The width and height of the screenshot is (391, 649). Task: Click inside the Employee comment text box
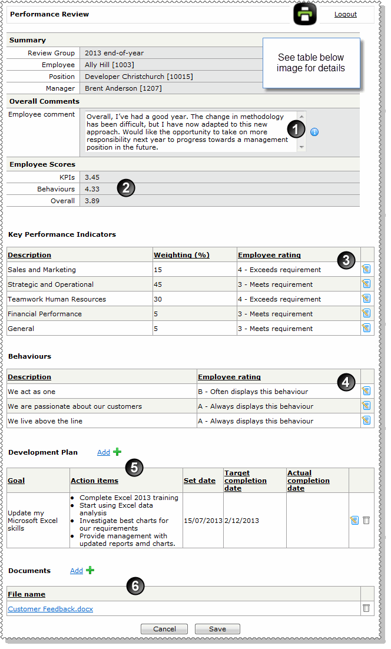(188, 131)
